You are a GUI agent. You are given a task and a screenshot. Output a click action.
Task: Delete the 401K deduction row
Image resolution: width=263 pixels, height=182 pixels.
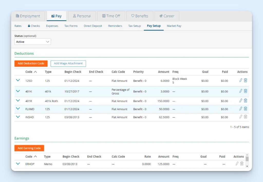[x=245, y=91]
